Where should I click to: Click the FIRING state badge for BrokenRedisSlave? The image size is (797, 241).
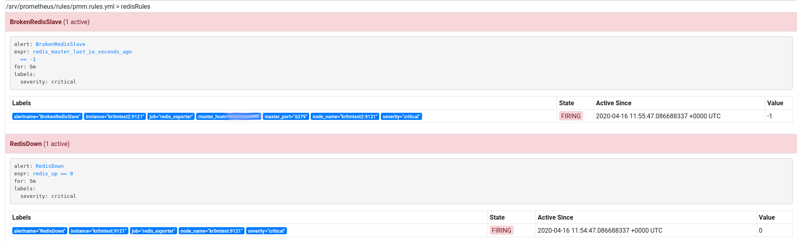point(571,116)
